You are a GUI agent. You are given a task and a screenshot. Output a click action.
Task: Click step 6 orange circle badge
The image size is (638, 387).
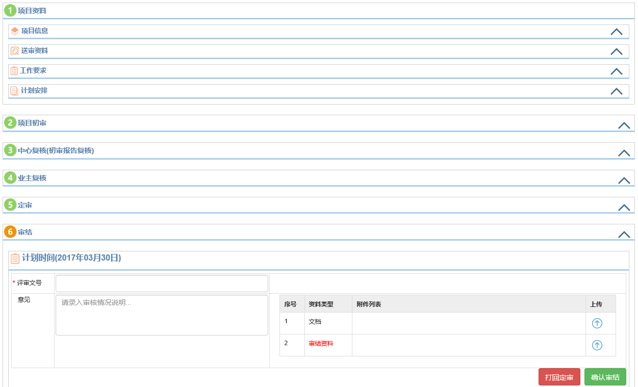tap(10, 232)
